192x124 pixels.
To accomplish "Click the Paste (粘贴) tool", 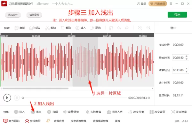I will coord(35,28).
